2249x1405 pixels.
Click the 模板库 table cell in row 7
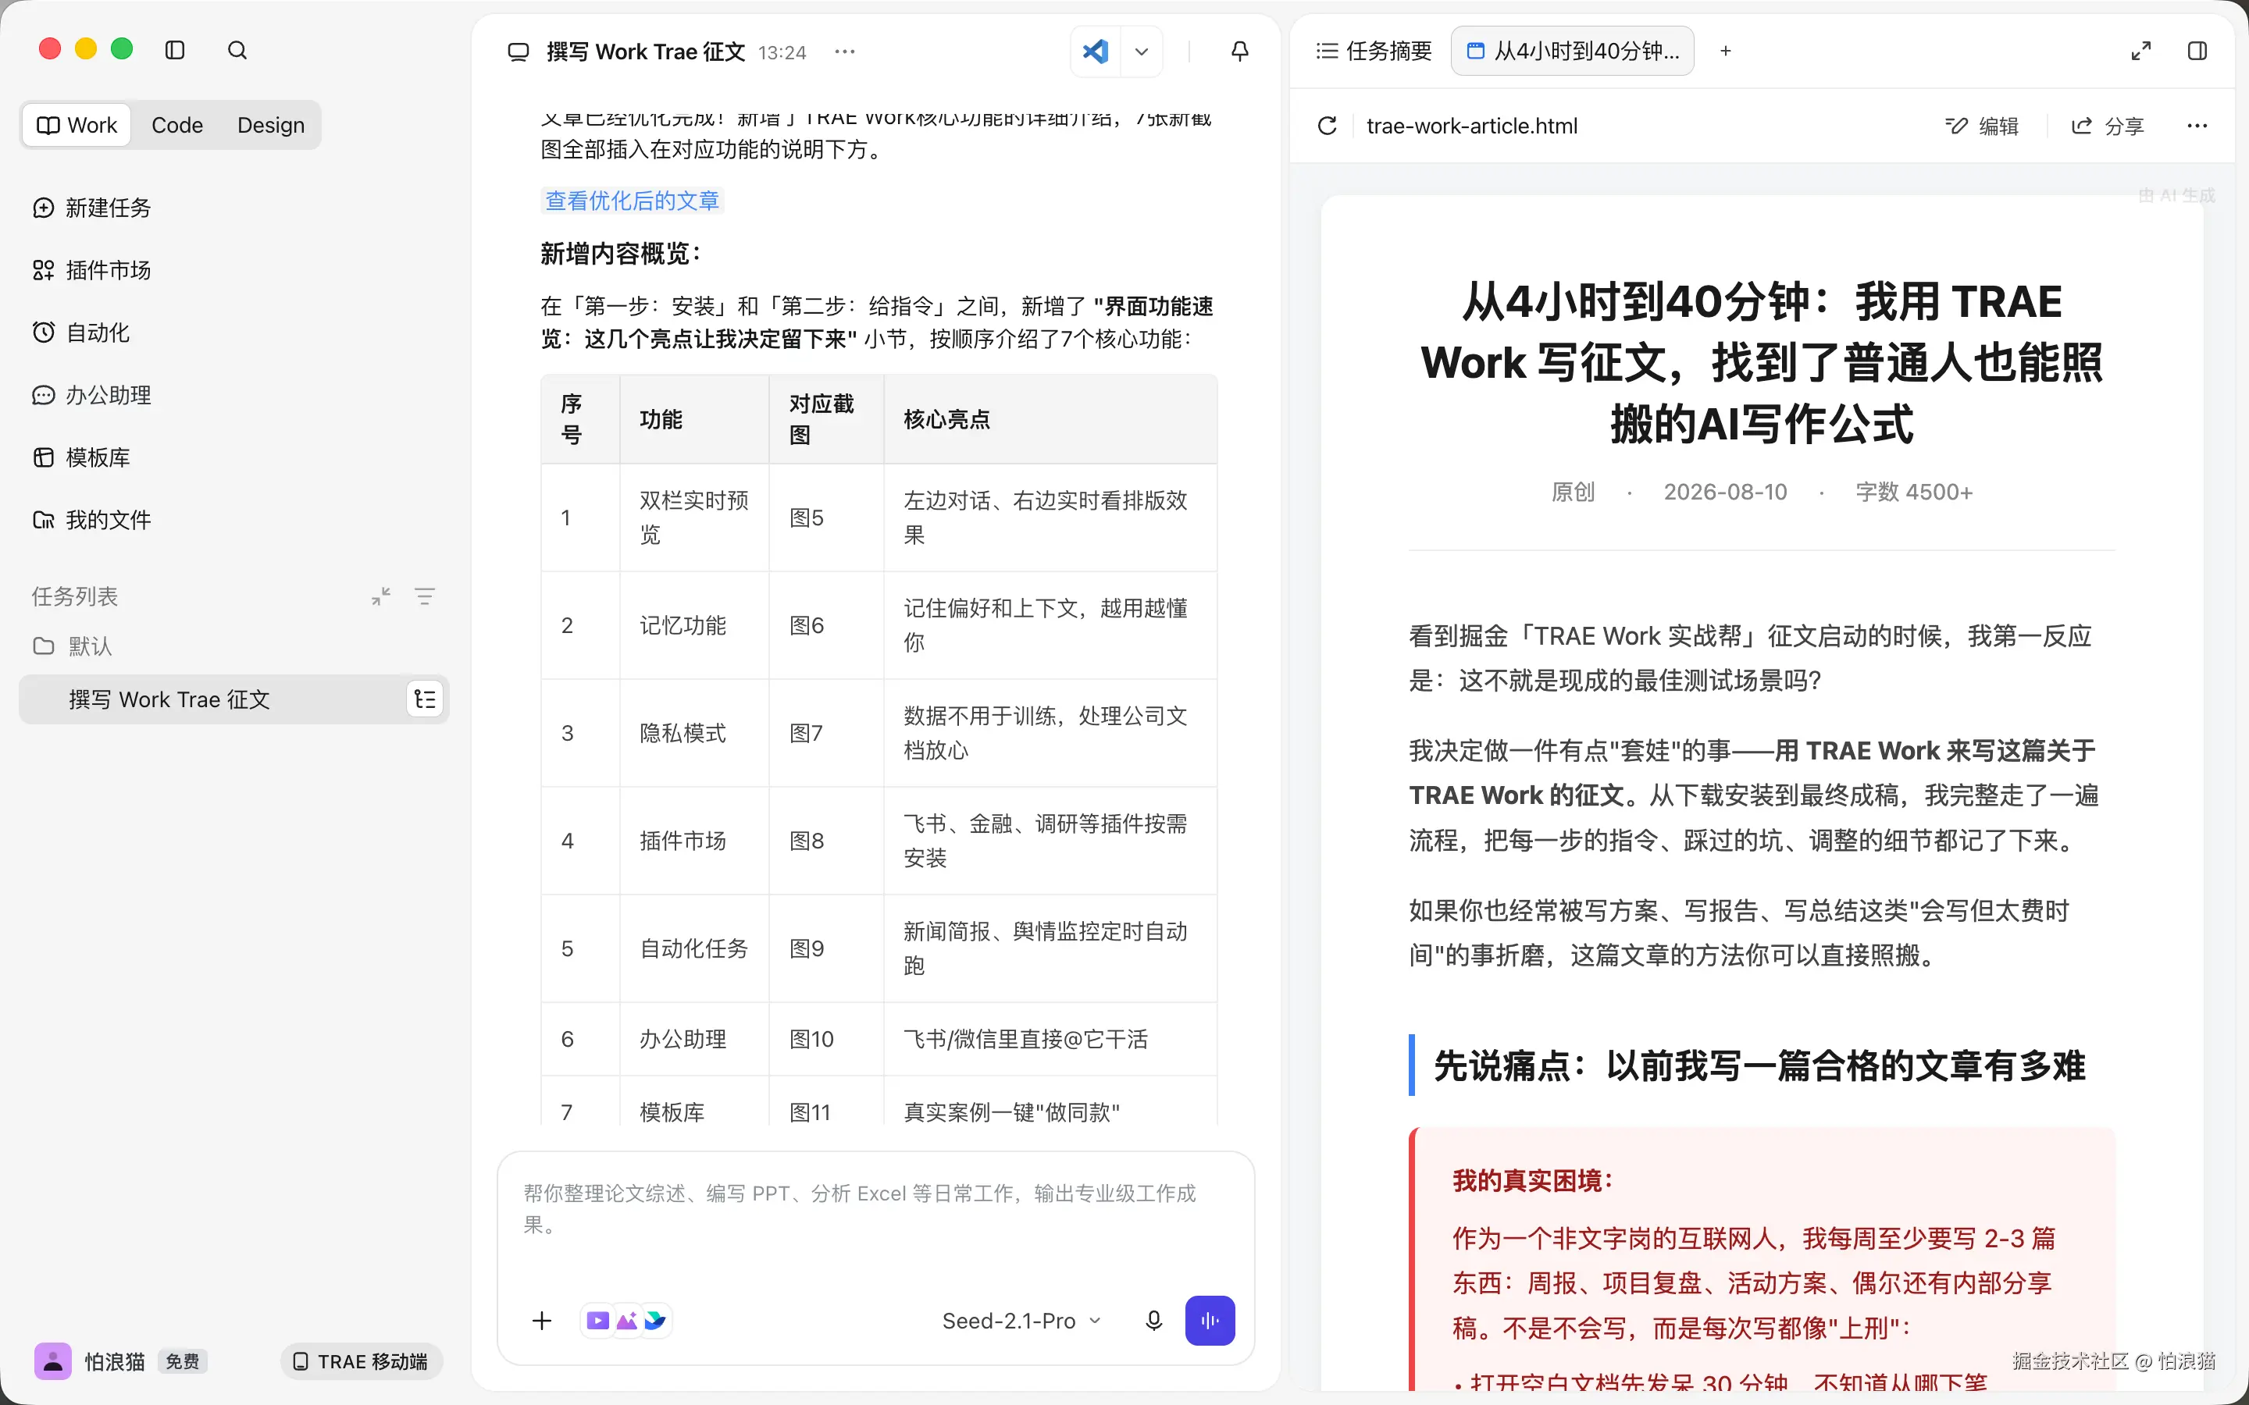[x=694, y=1112]
